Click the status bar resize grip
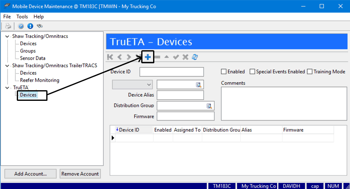Image resolution: width=350 pixels, height=189 pixels. (347, 186)
